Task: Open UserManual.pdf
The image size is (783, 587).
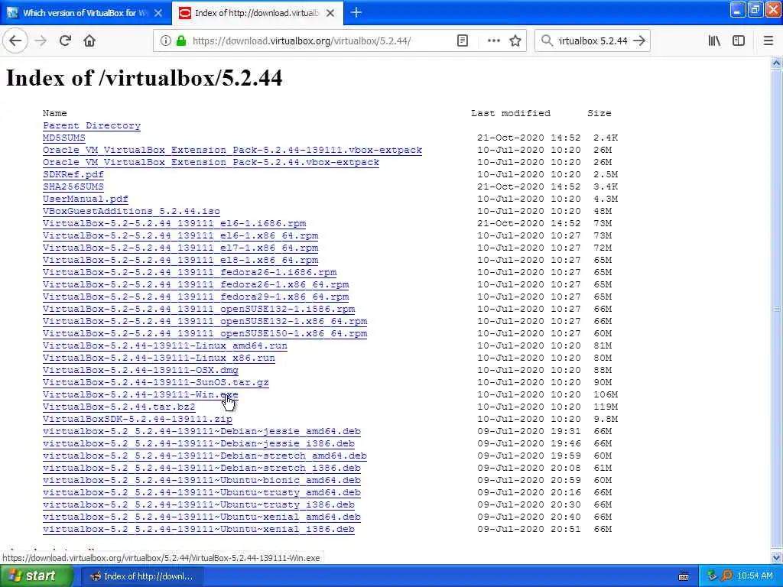Action: 86,199
